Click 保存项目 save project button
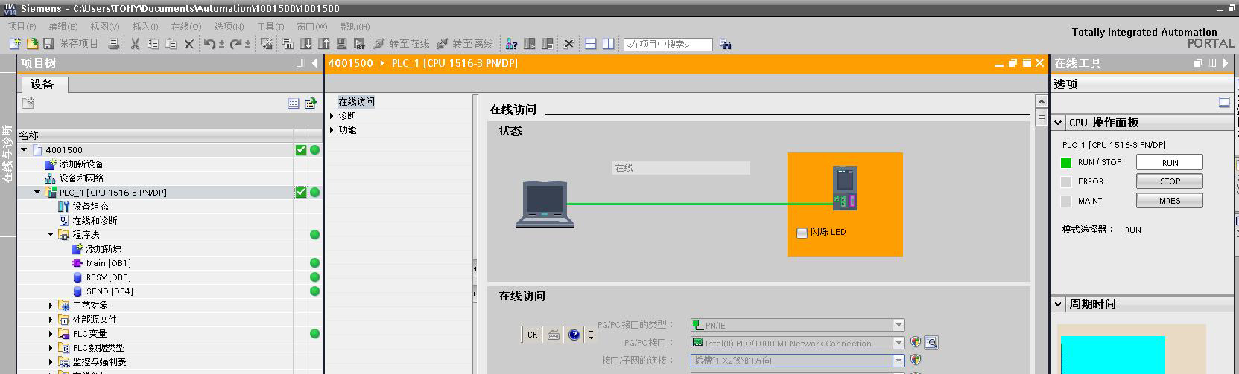 point(71,44)
